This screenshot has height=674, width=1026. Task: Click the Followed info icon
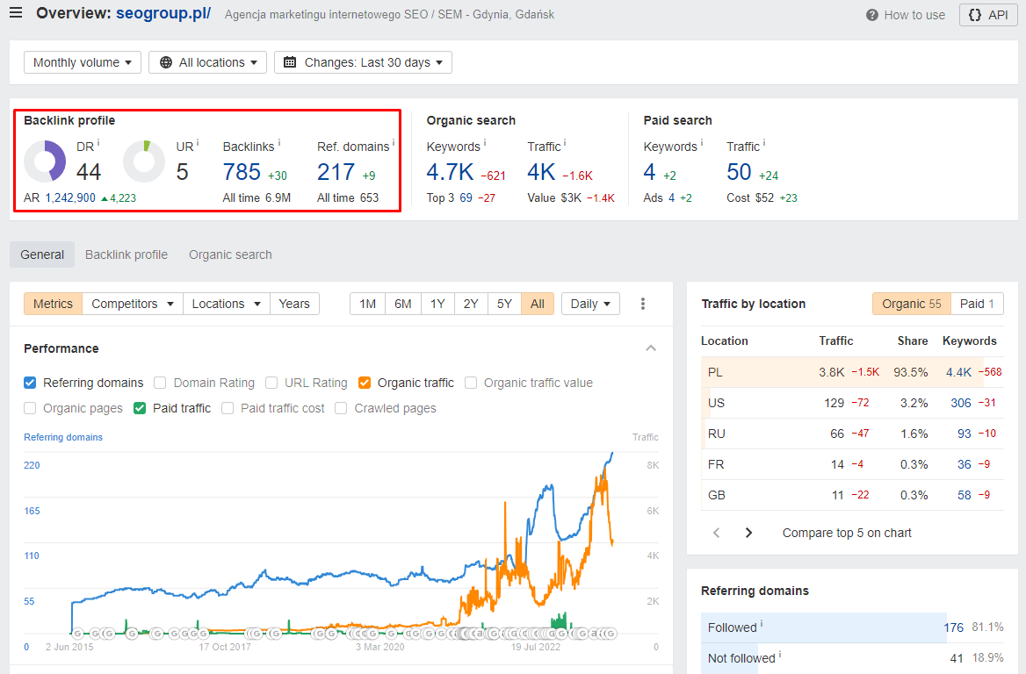click(761, 624)
